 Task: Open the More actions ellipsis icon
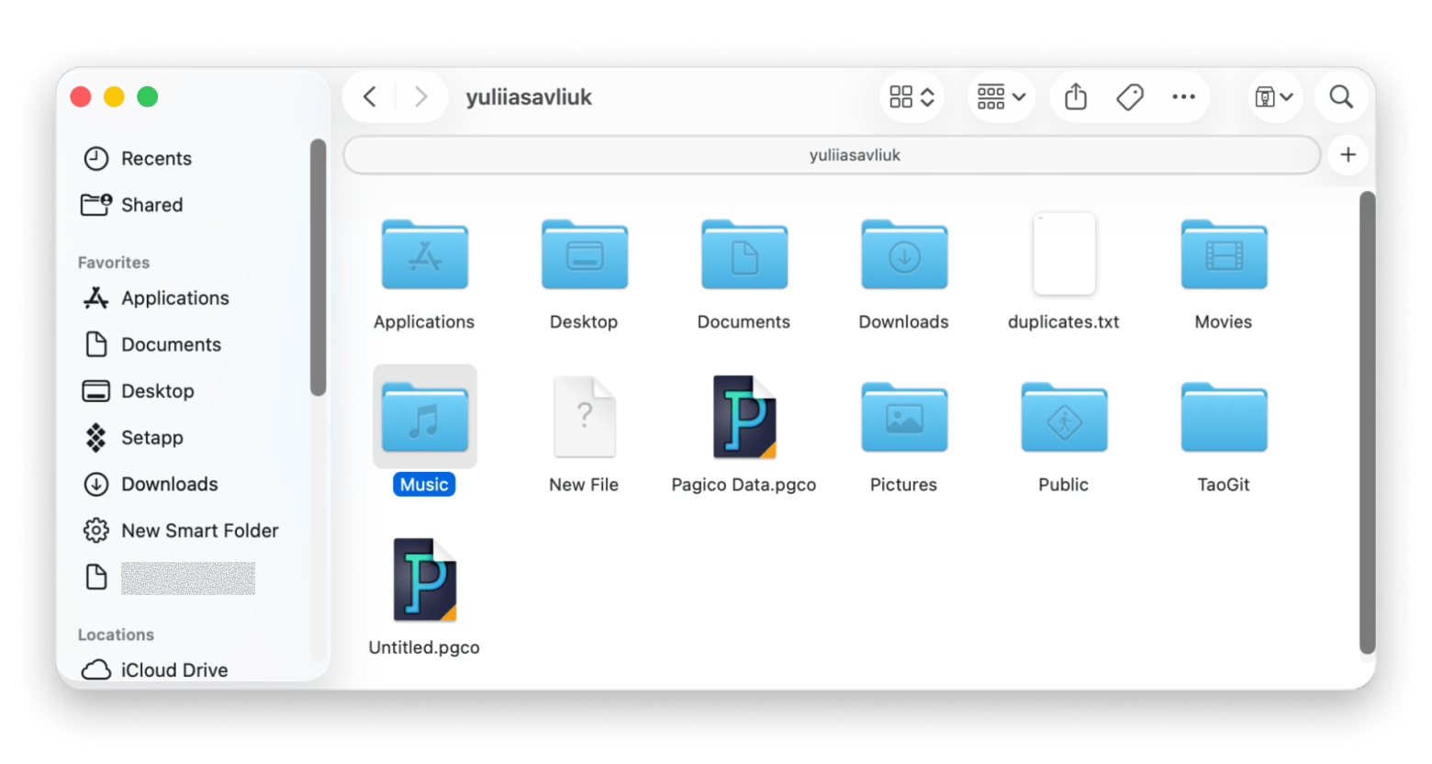click(1183, 96)
